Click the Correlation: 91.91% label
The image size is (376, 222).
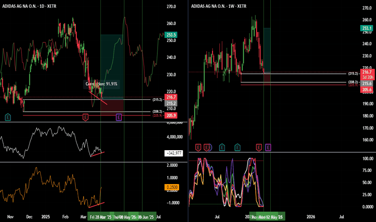point(101,84)
